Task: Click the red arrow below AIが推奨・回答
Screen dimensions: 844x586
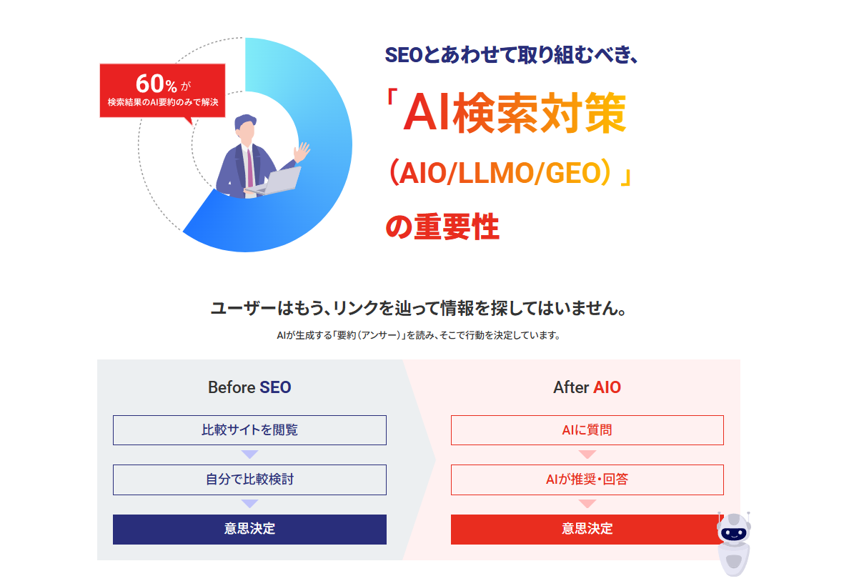Action: coord(587,504)
